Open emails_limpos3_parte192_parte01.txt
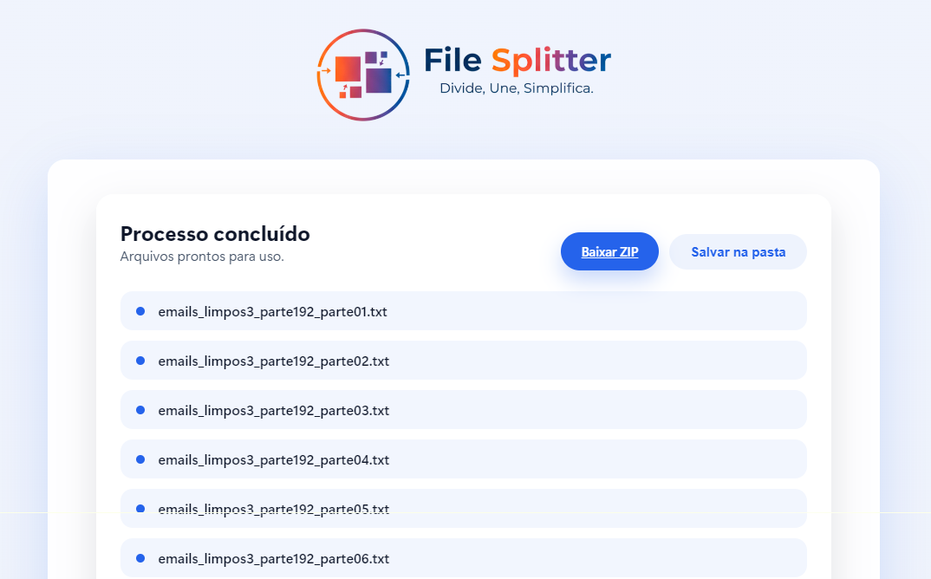Screen dimensions: 931x579 272,310
